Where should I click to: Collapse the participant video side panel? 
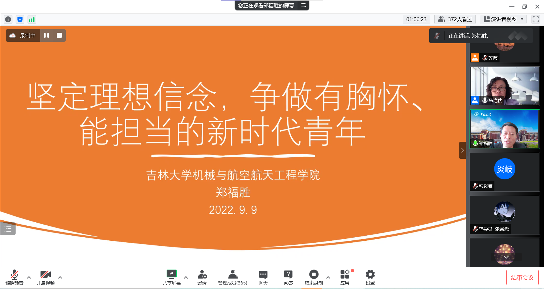click(x=462, y=150)
